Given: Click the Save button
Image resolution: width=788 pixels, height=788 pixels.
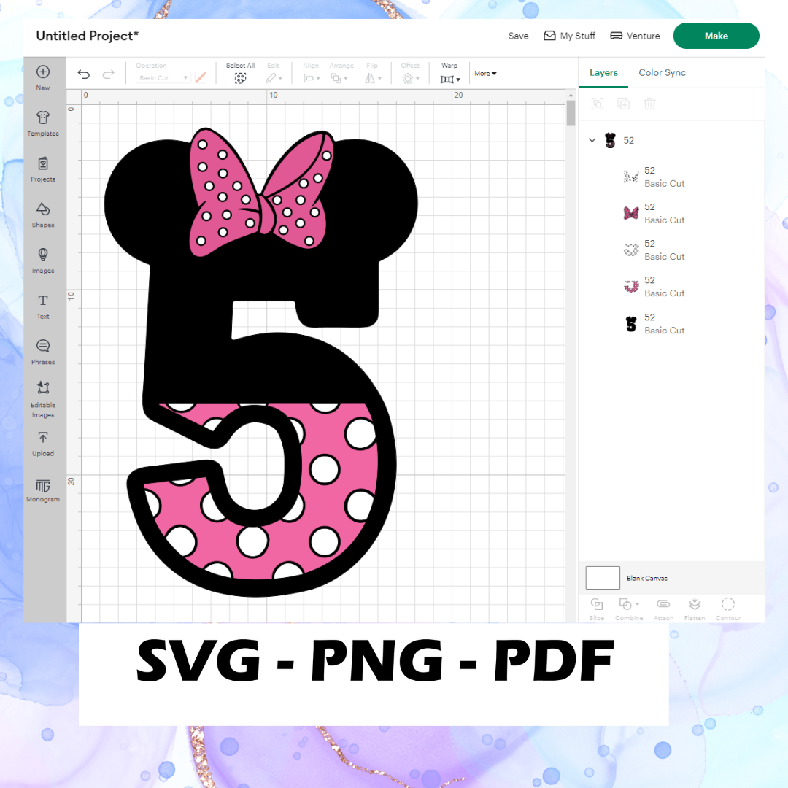Looking at the screenshot, I should 518,36.
